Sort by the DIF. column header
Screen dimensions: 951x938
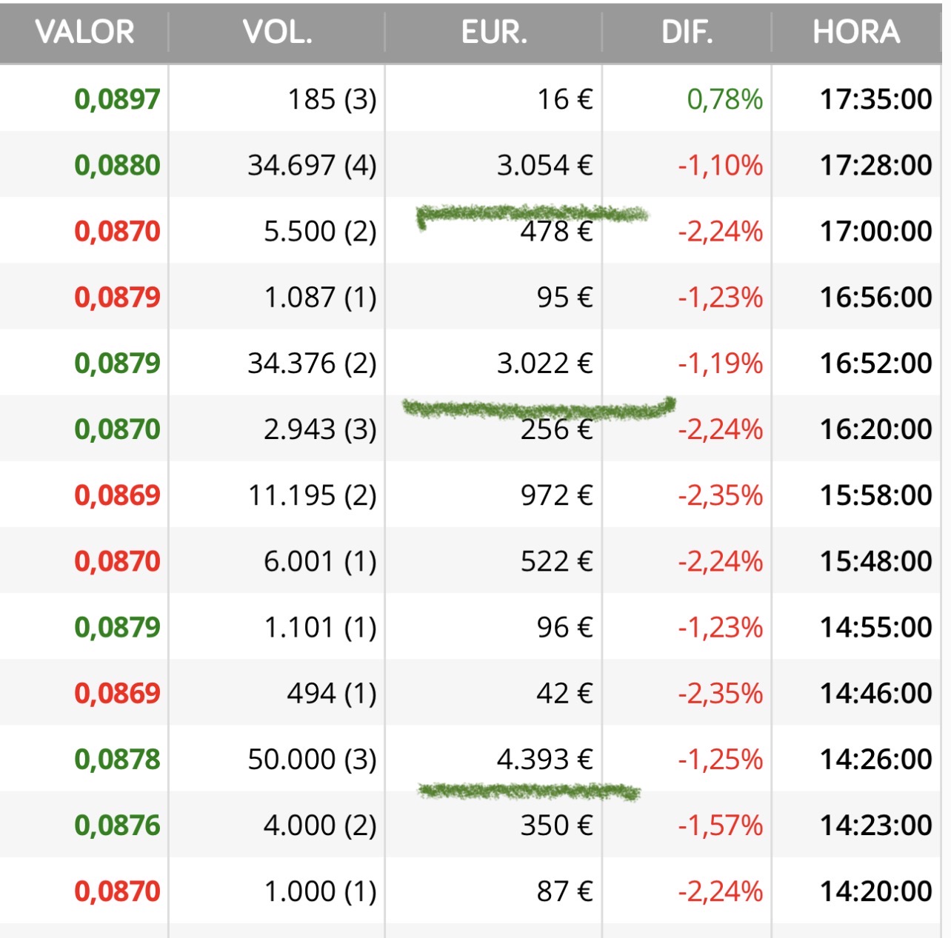(687, 33)
